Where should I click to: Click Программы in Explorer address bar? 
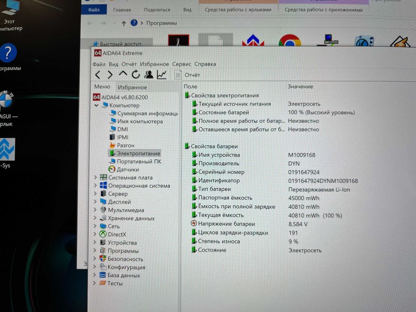click(161, 23)
